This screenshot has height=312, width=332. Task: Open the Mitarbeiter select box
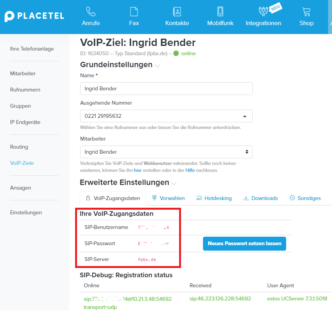point(166,152)
